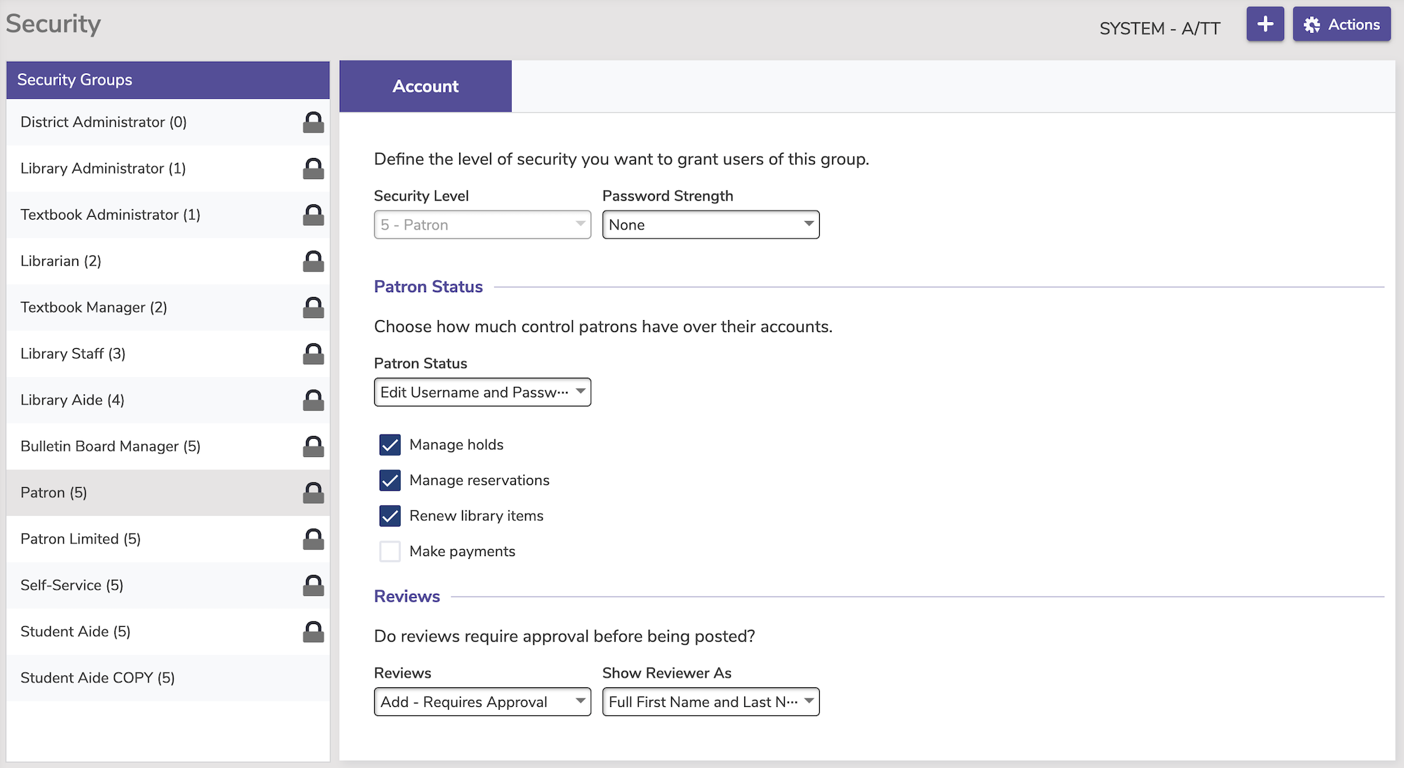
Task: Click the Security Groups panel header
Action: point(168,80)
